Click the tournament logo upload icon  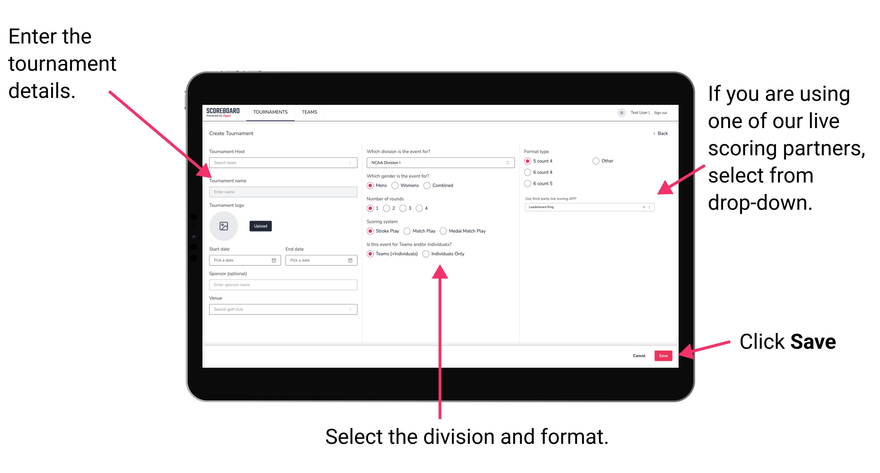point(223,226)
